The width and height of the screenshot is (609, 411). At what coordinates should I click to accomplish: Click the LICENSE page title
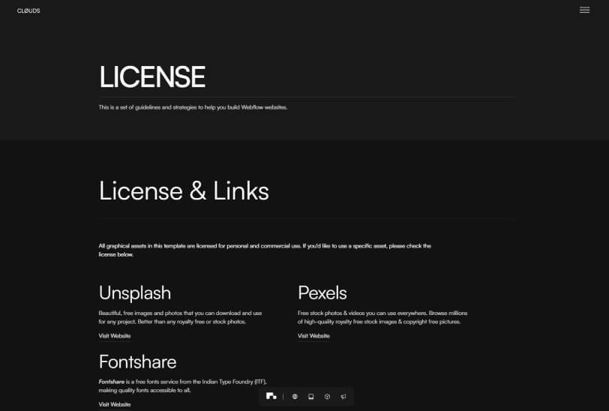[x=152, y=77]
